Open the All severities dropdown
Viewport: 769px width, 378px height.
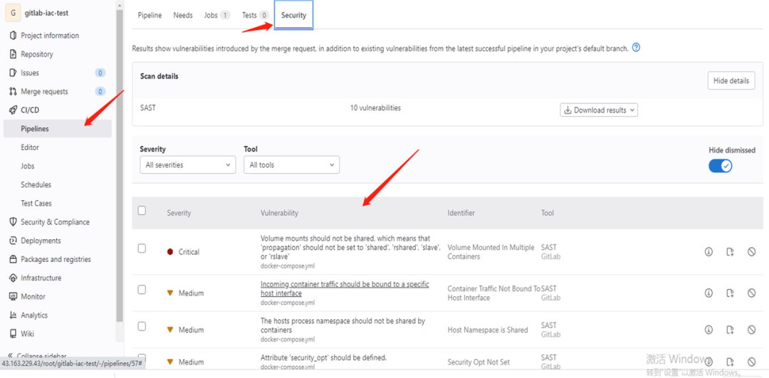pyautogui.click(x=188, y=164)
